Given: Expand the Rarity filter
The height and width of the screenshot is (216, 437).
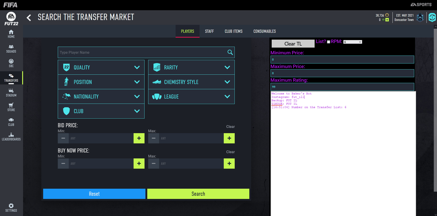Looking at the screenshot, I should [191, 67].
